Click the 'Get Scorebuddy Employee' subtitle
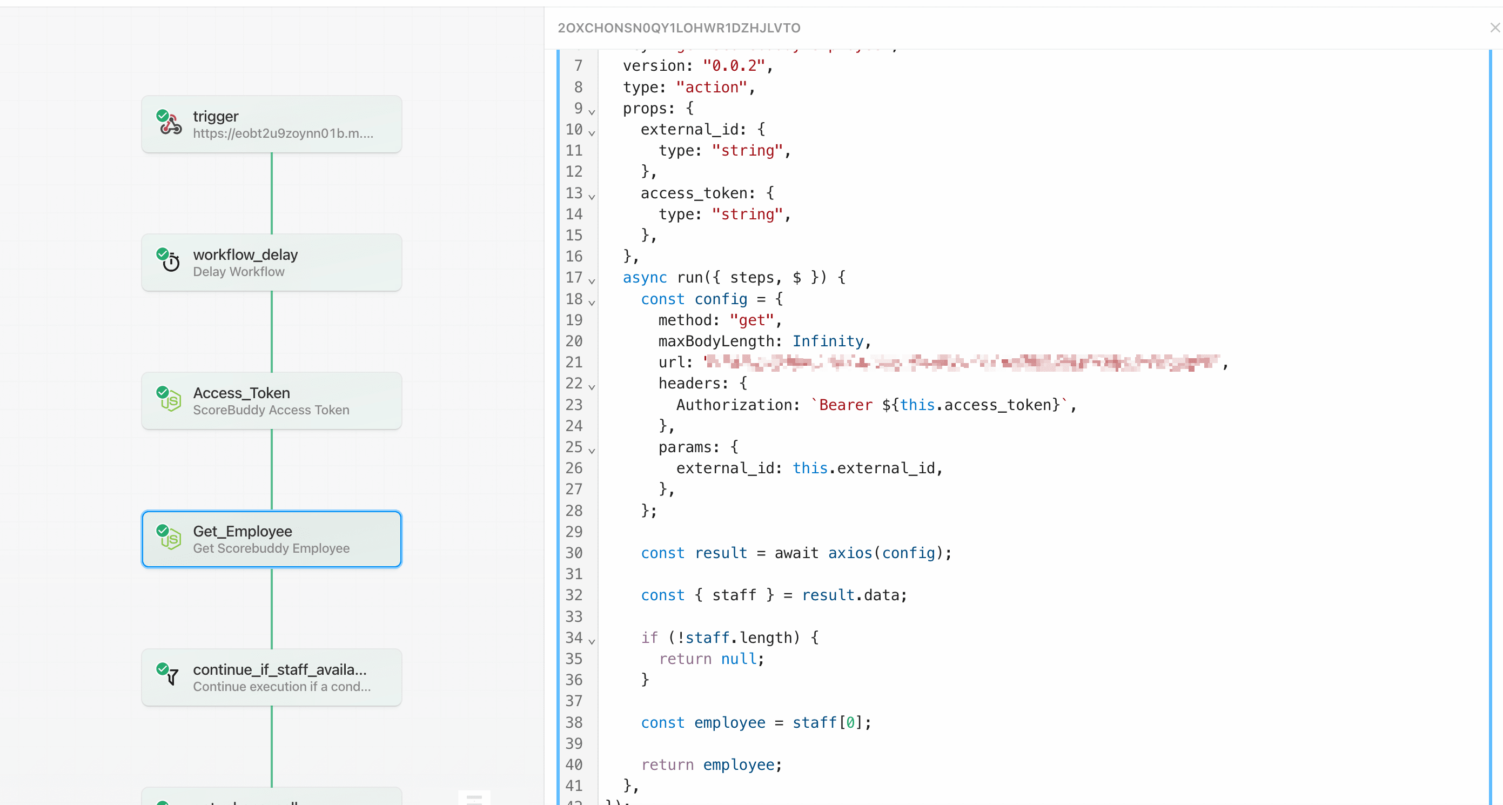1503x805 pixels. [271, 548]
